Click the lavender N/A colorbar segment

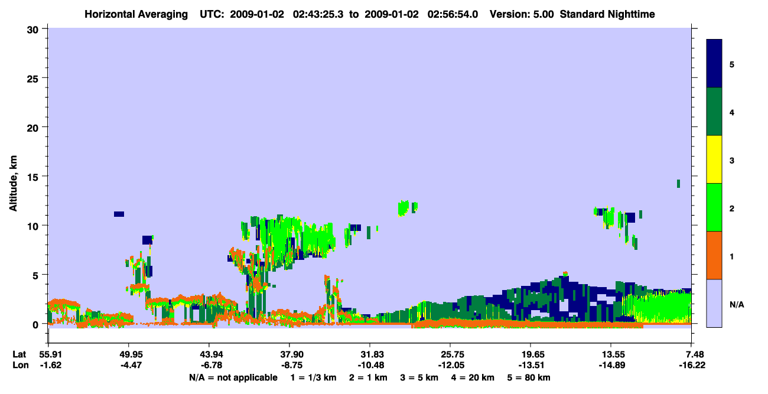[714, 303]
